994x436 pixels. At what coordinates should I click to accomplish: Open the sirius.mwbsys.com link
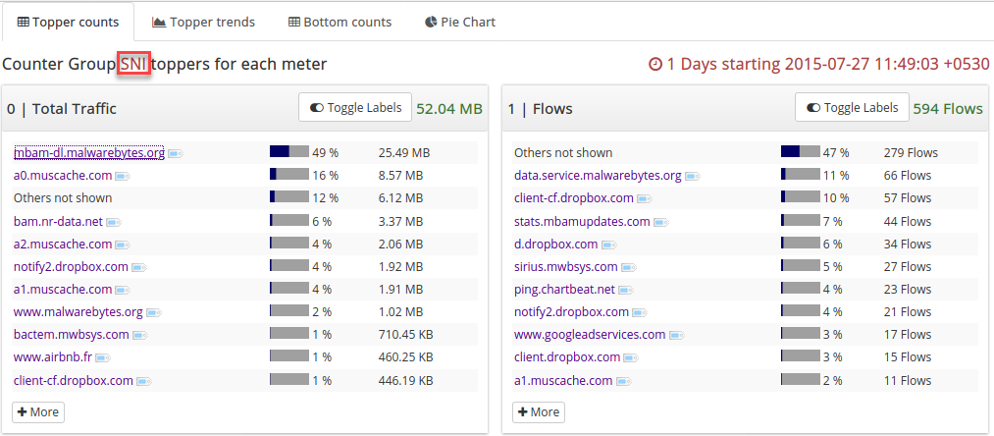[566, 266]
